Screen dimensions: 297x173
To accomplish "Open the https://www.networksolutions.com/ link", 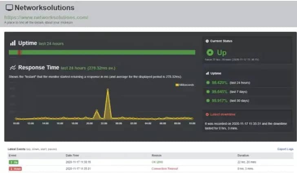I will tap(46, 17).
